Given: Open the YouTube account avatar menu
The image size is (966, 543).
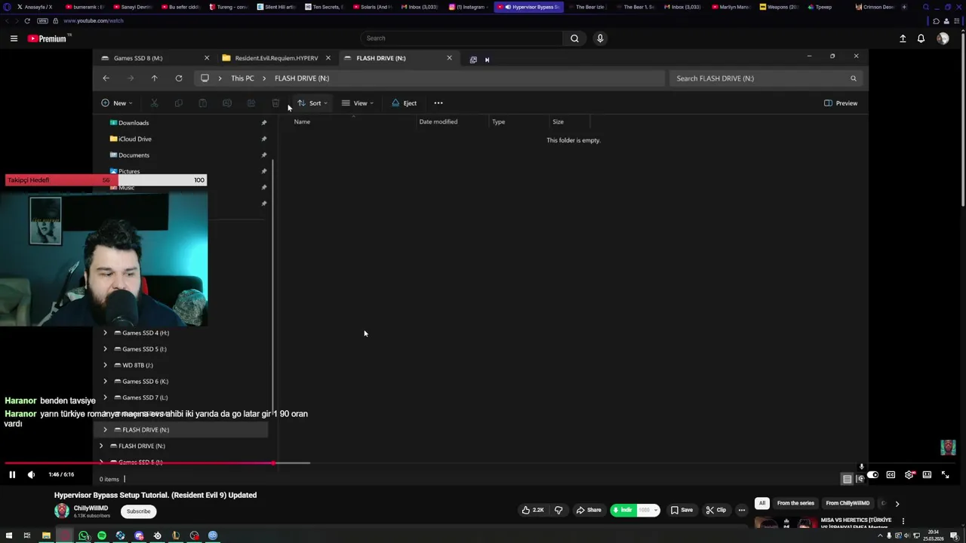Looking at the screenshot, I should [943, 38].
